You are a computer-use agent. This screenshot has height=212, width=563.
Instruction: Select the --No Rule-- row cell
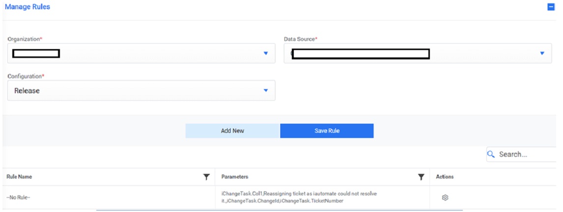(x=19, y=197)
